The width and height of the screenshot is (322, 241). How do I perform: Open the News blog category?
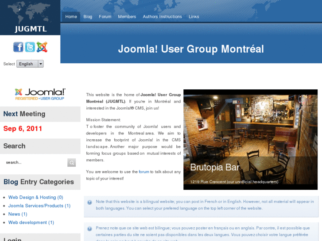click(x=18, y=214)
